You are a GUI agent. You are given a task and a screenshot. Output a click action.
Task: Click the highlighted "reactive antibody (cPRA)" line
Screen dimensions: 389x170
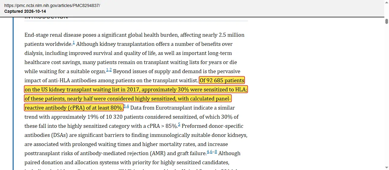click(74, 108)
